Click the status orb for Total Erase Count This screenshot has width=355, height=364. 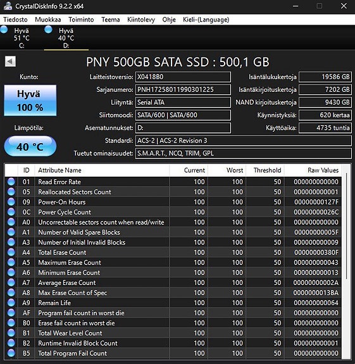click(11, 253)
